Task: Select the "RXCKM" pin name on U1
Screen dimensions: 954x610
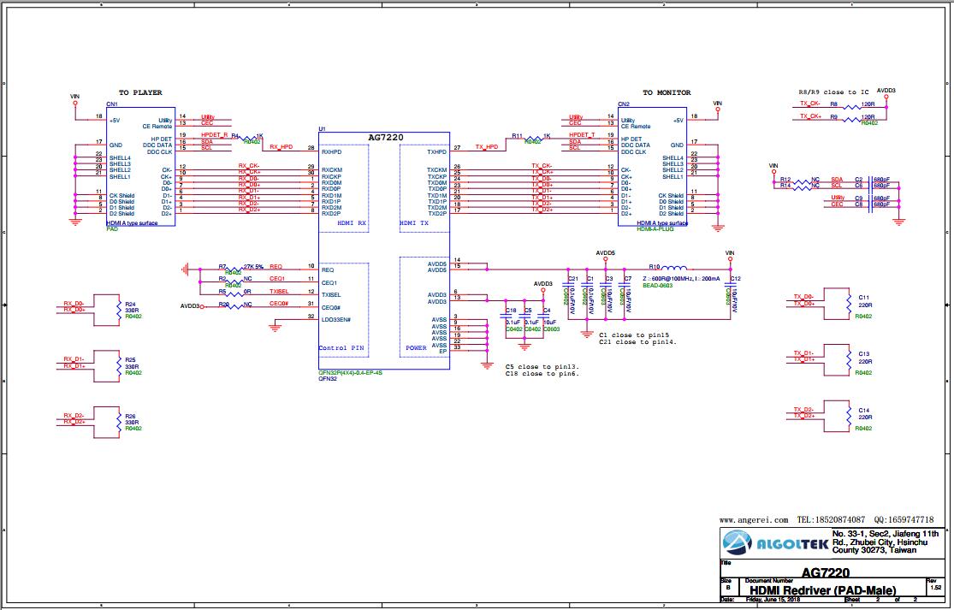Action: point(332,170)
